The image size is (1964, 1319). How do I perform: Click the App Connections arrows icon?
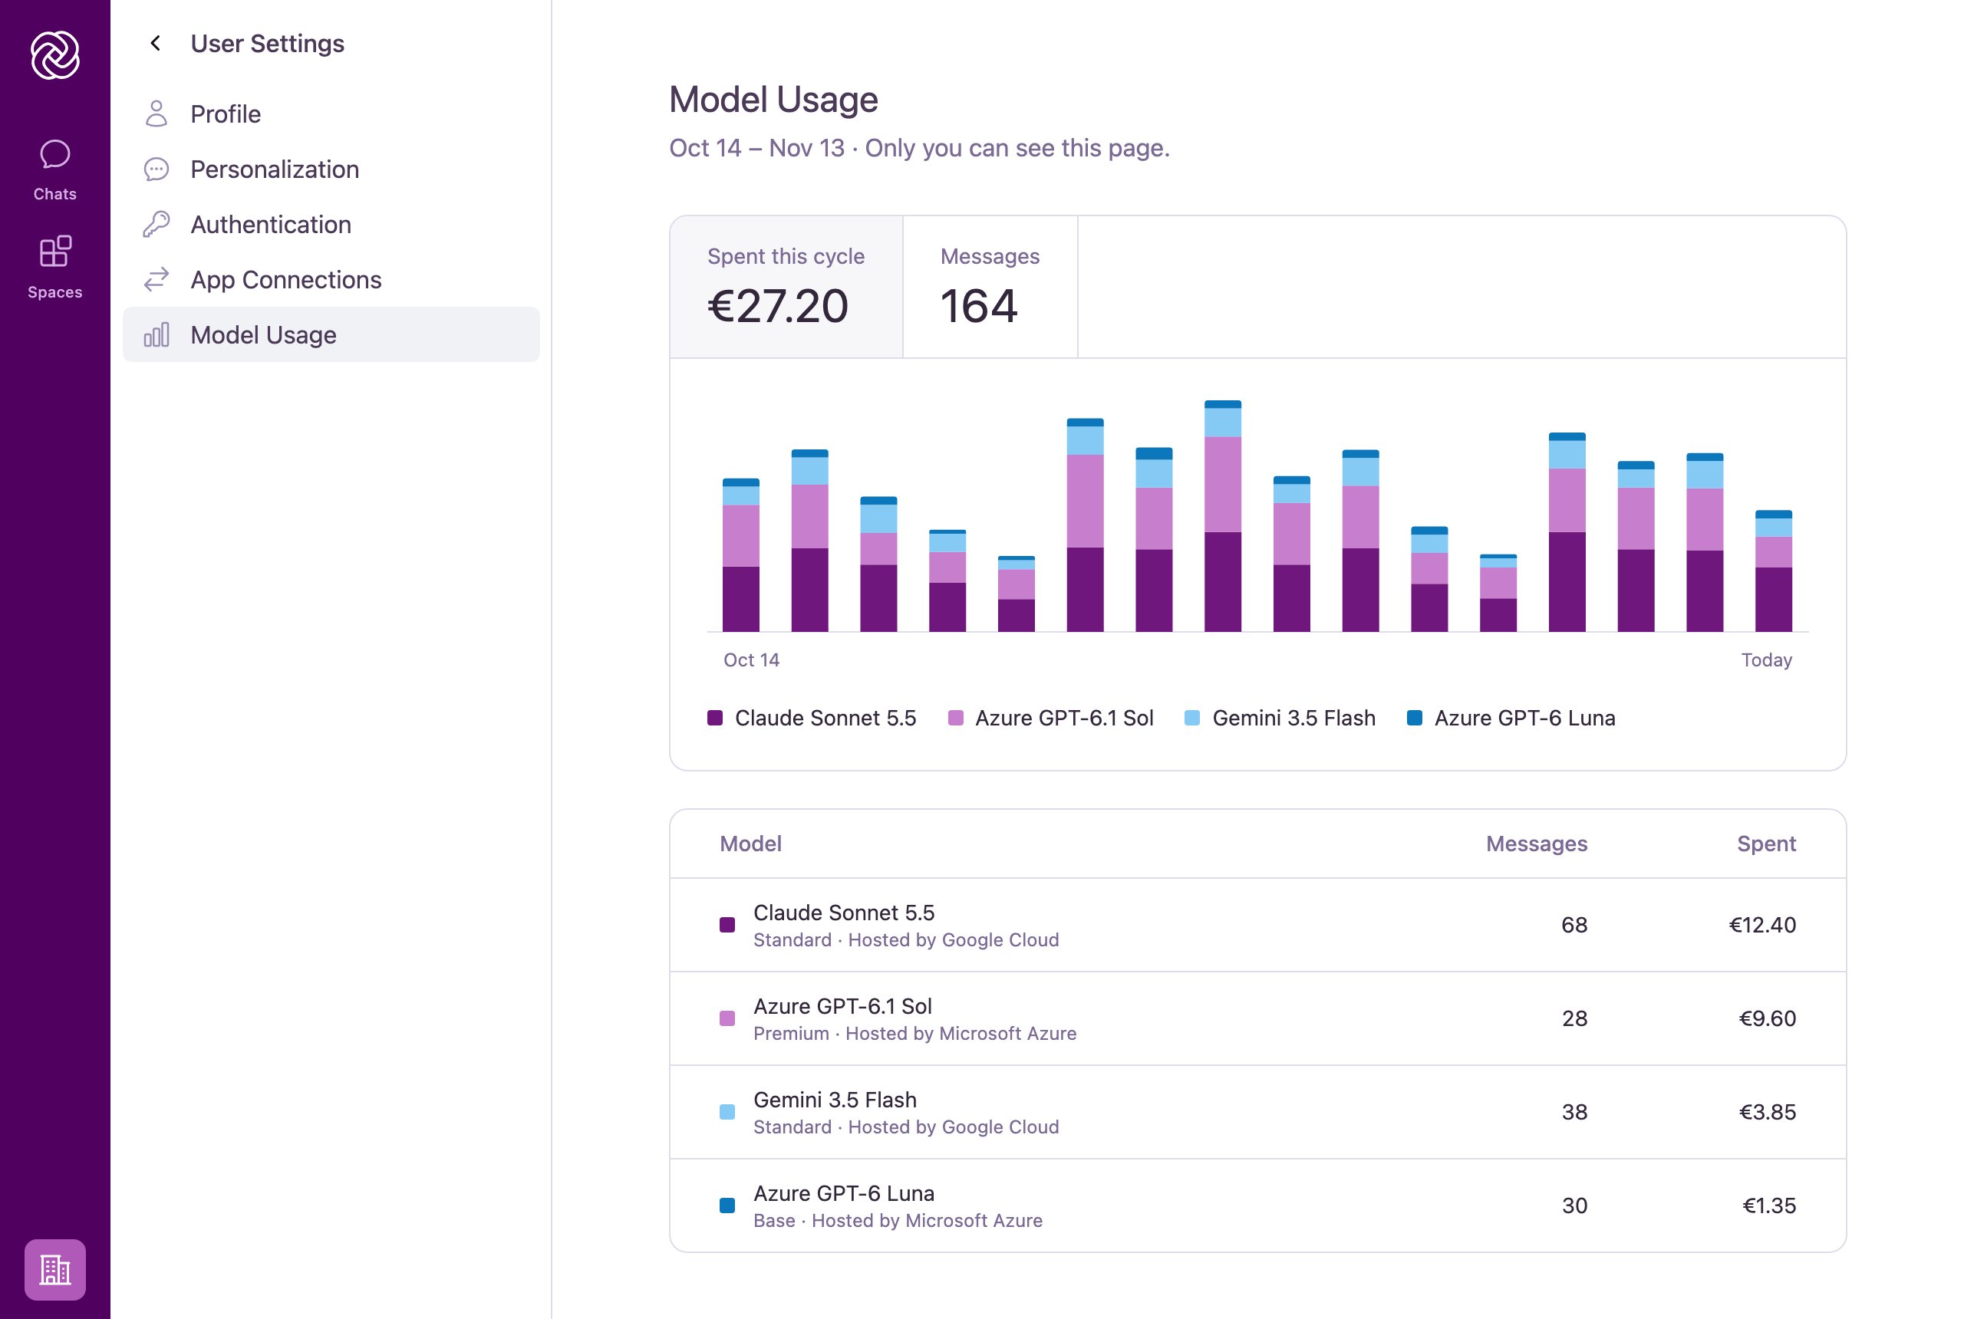[x=157, y=279]
